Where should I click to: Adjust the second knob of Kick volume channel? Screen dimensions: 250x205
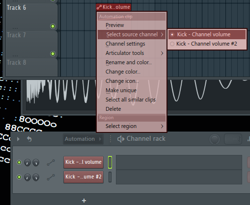pos(36,162)
